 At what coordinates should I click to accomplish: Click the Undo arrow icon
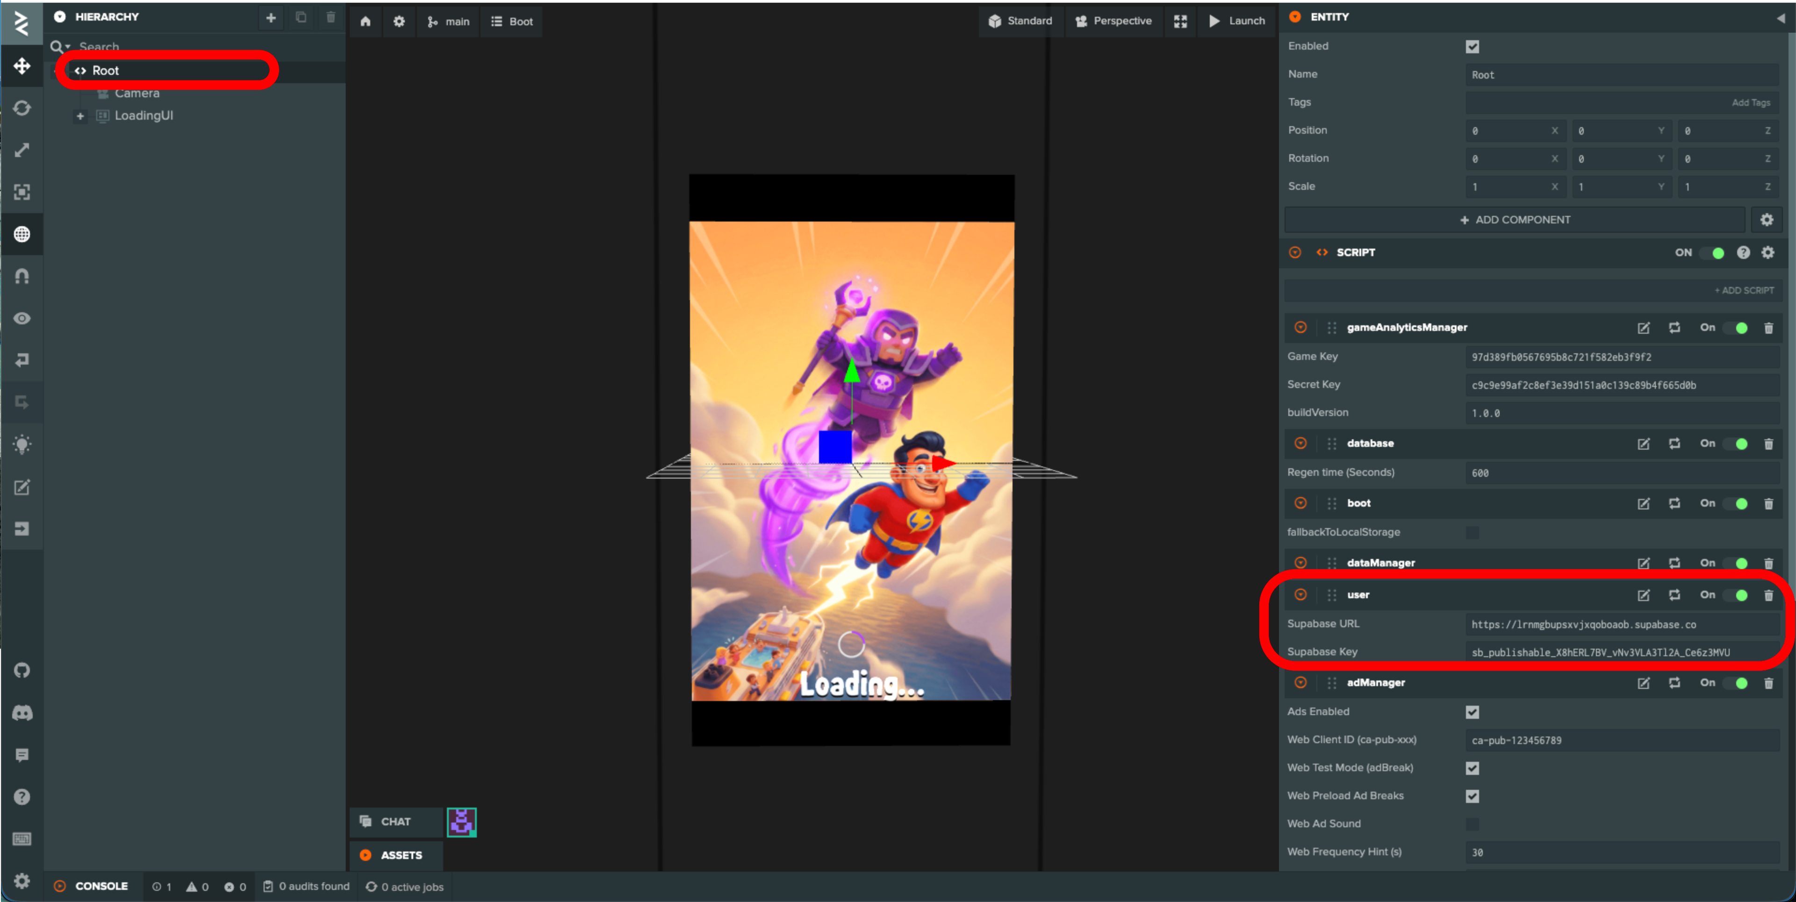click(x=22, y=360)
